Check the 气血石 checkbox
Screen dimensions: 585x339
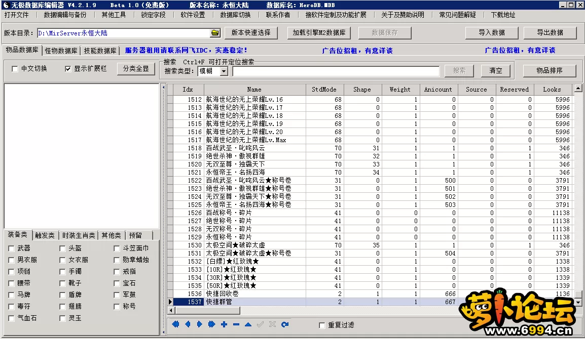pos(11,318)
